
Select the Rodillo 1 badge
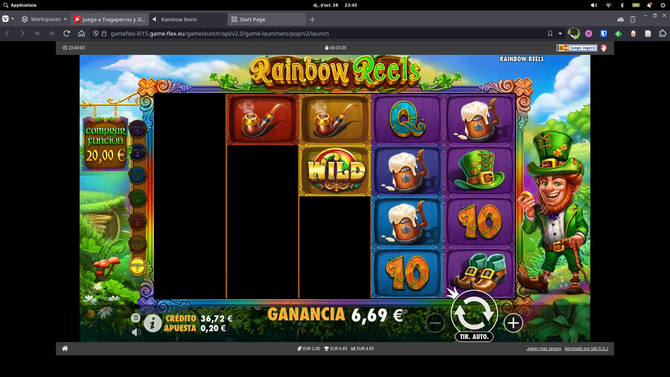point(138,129)
